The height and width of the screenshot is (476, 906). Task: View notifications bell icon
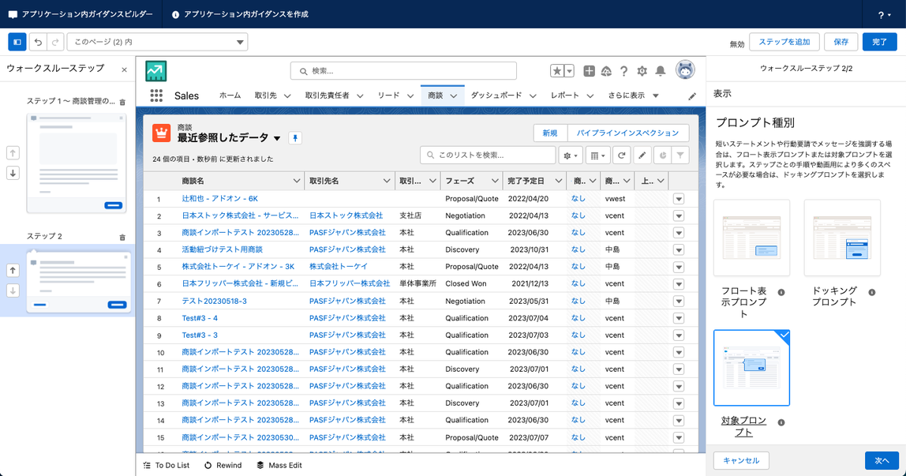(x=661, y=71)
